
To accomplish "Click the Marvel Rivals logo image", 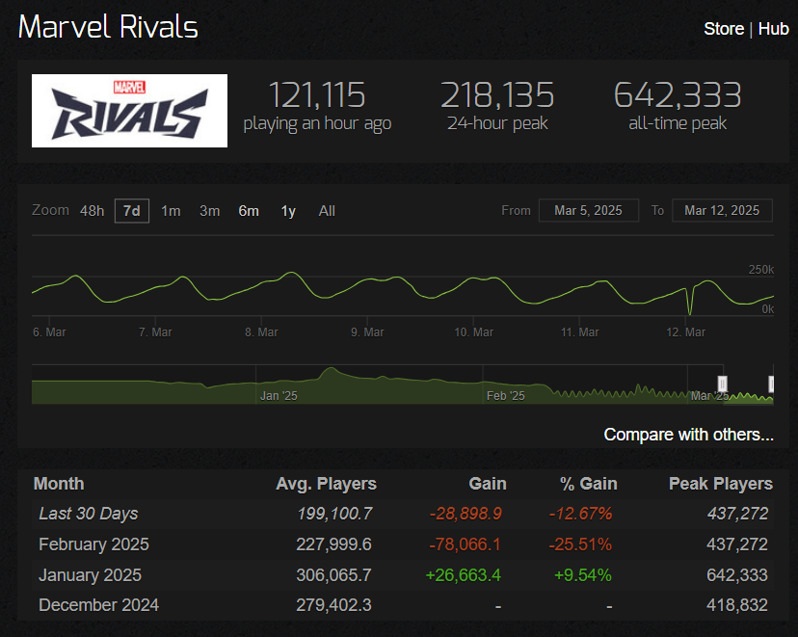I will [129, 111].
